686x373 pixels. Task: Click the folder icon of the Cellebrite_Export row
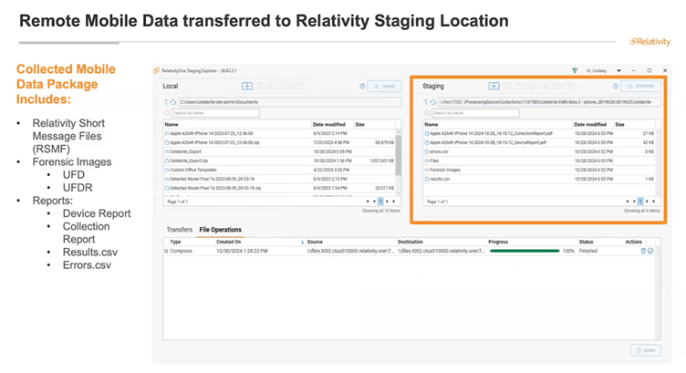[167, 151]
